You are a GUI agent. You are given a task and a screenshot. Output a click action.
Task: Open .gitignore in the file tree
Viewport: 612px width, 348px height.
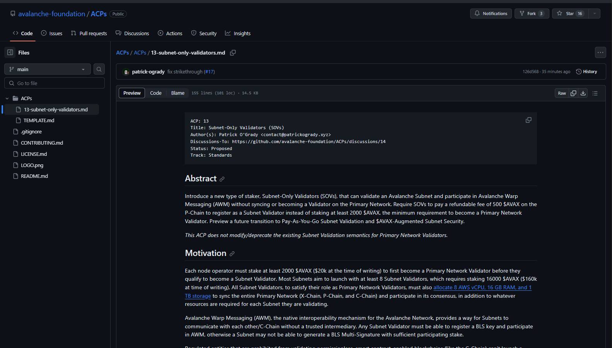click(x=31, y=131)
